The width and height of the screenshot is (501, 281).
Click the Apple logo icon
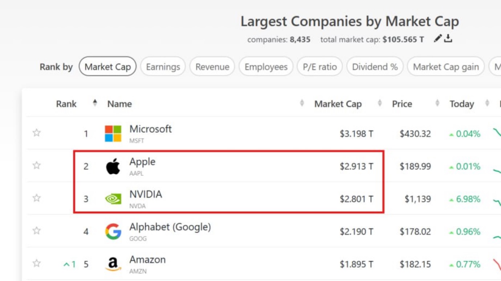(113, 166)
